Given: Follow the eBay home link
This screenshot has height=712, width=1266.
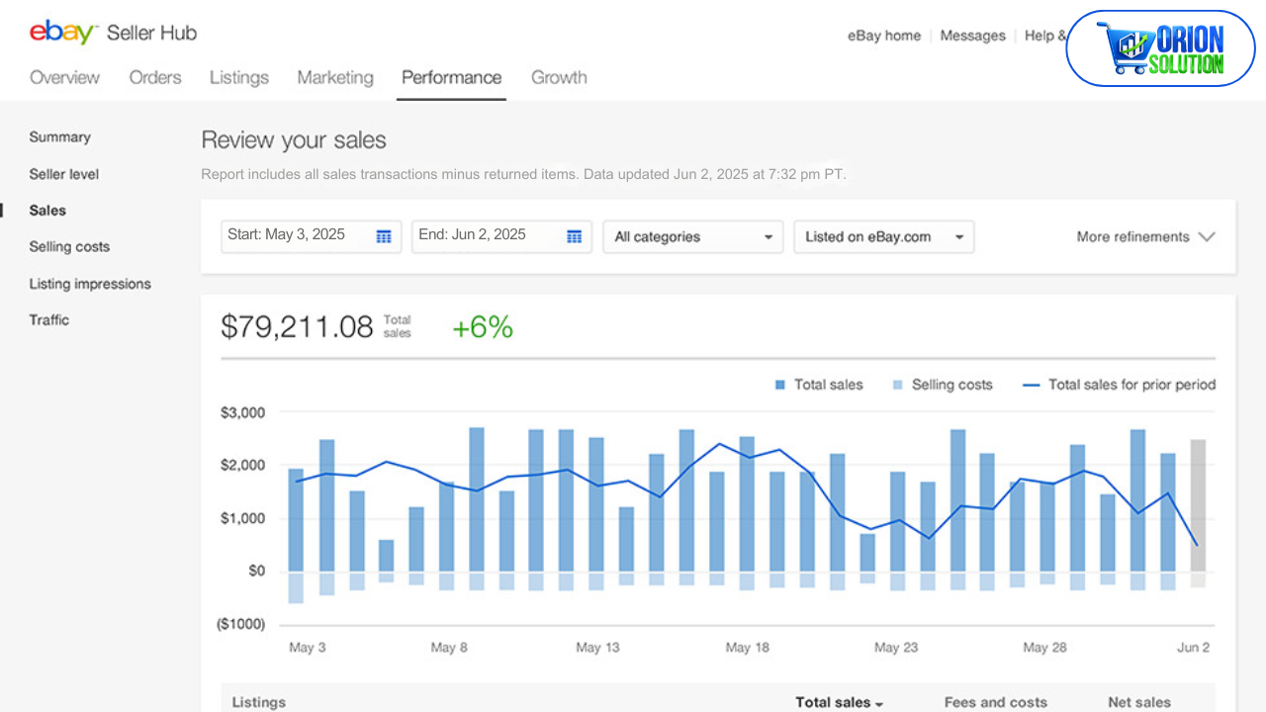Looking at the screenshot, I should point(884,36).
